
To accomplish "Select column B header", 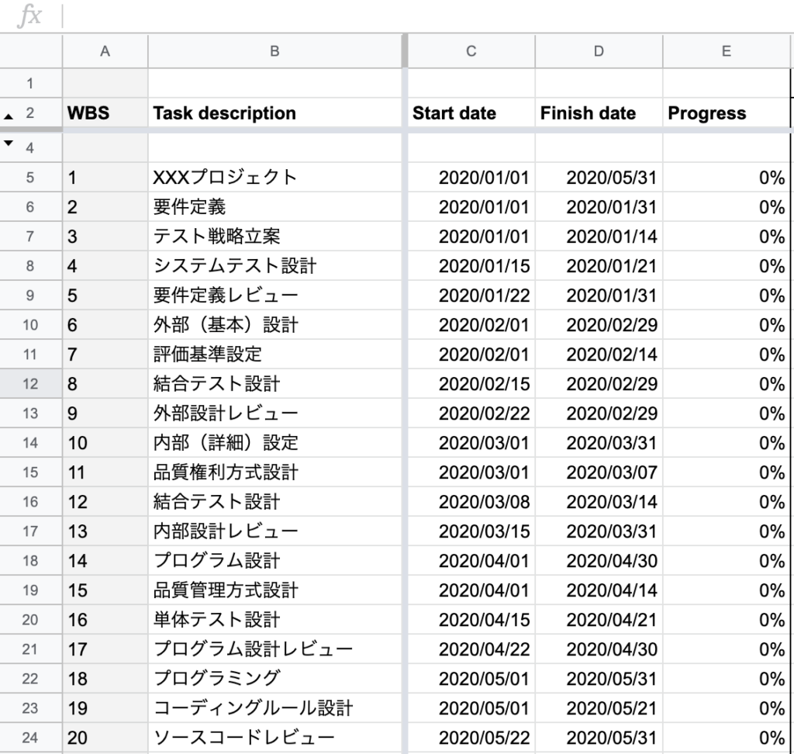I will [274, 51].
